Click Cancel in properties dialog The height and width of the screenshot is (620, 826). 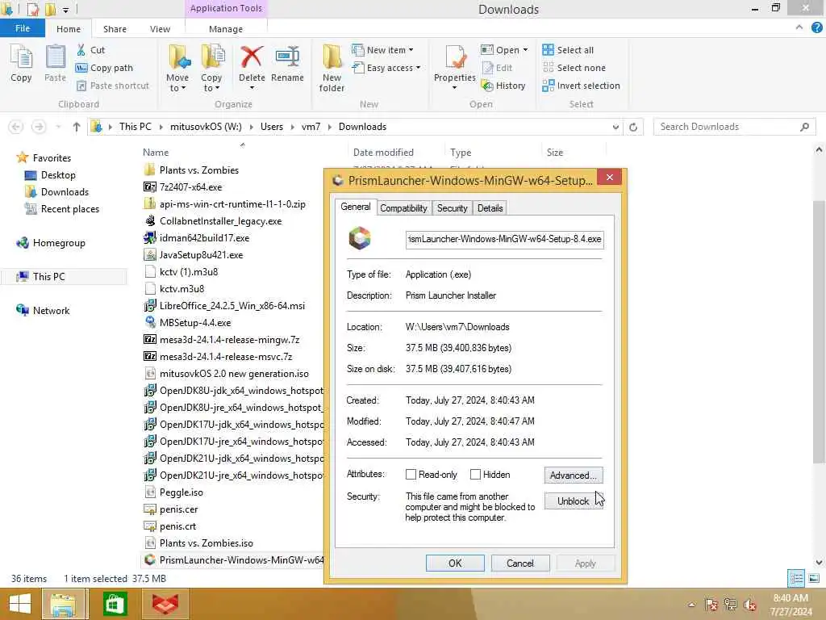pos(520,563)
